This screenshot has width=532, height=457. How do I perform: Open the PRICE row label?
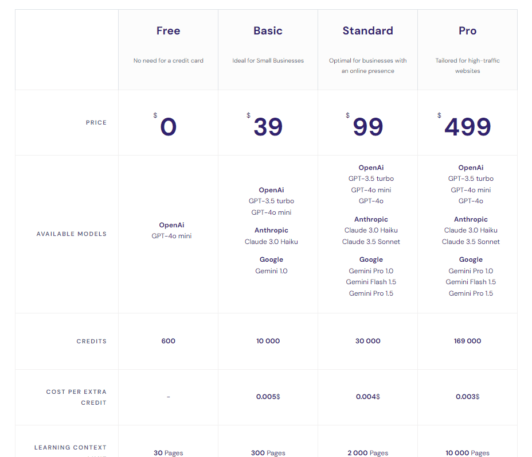[96, 122]
